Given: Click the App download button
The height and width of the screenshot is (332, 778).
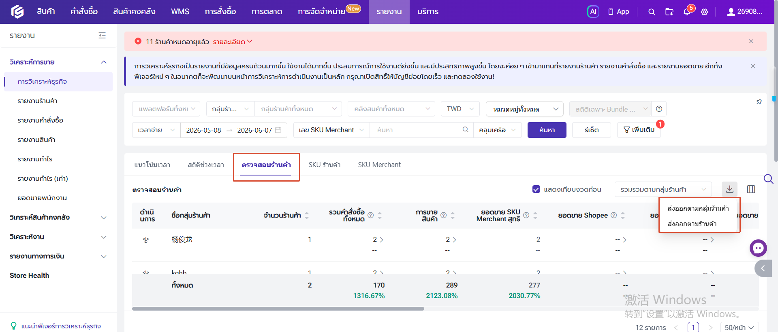Looking at the screenshot, I should click(x=618, y=12).
